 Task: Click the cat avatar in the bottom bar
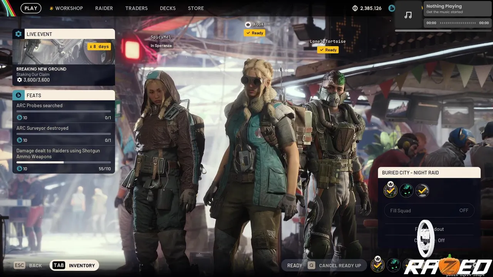(393, 265)
